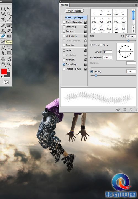Viewport: 138px width, 199px height.
Task: Select the BRUSH panel tab
Action: tap(64, 5)
